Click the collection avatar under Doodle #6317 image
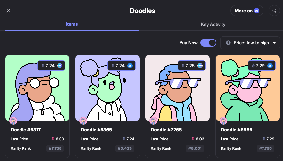The height and width of the screenshot is (161, 283). 13,121
